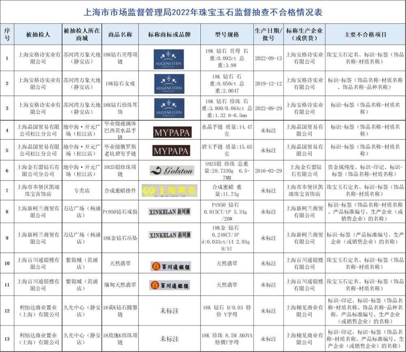Click the sequence number 1
This screenshot has height=352, width=406.
(7, 58)
